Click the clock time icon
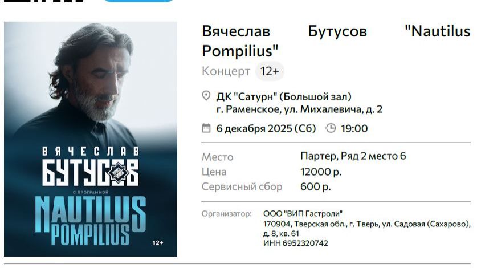Viewport: 477px width, 268px height. (x=331, y=128)
